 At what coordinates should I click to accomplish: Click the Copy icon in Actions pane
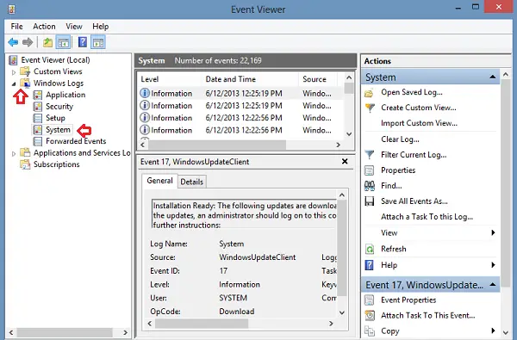click(370, 331)
